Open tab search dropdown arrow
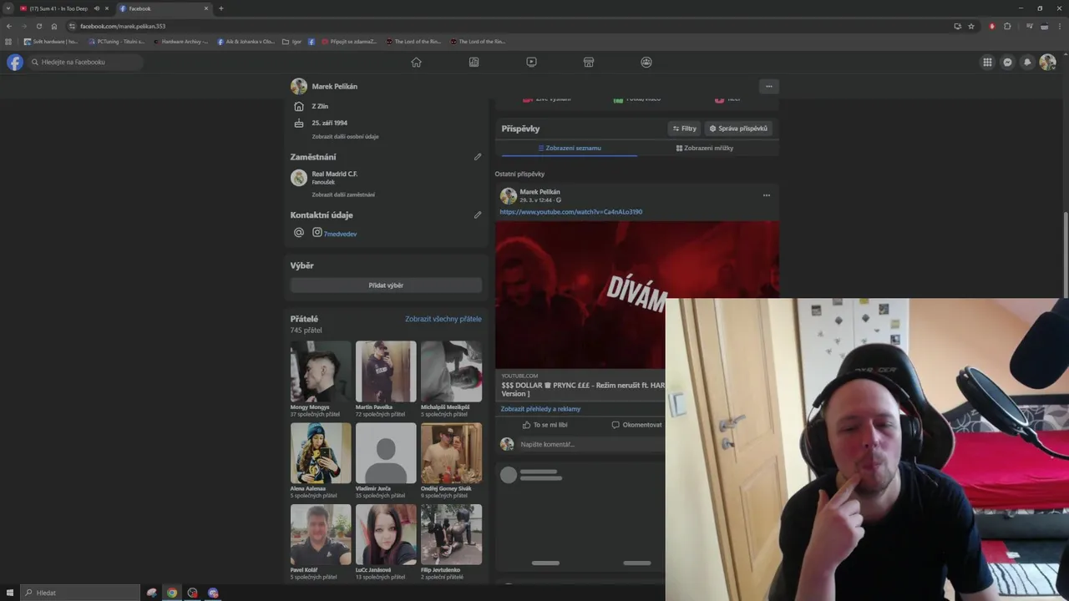This screenshot has width=1069, height=601. coord(8,8)
